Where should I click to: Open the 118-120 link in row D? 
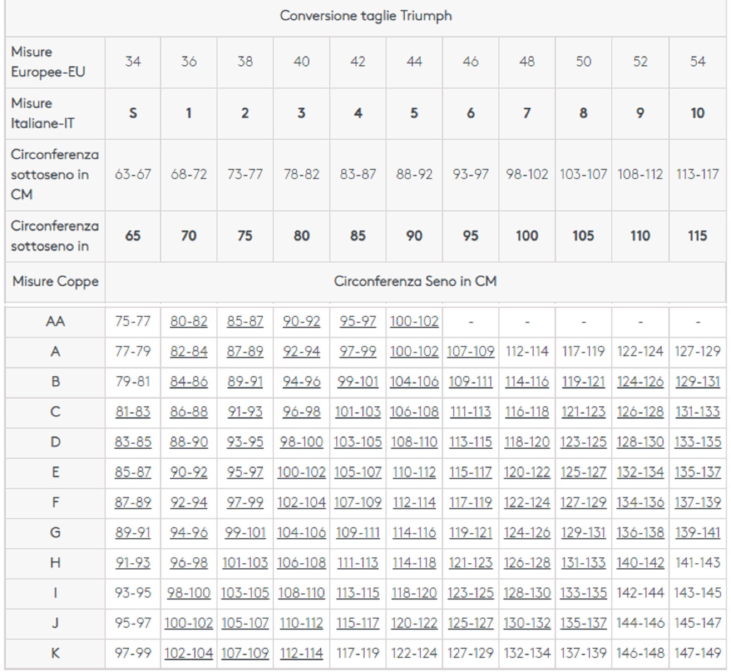[527, 442]
